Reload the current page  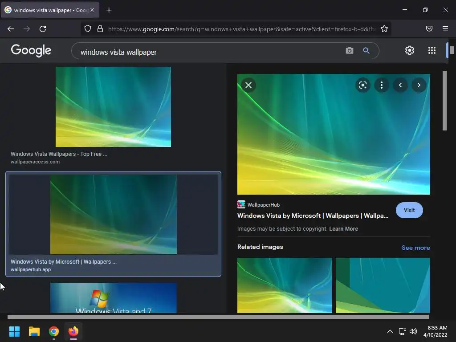click(x=43, y=29)
